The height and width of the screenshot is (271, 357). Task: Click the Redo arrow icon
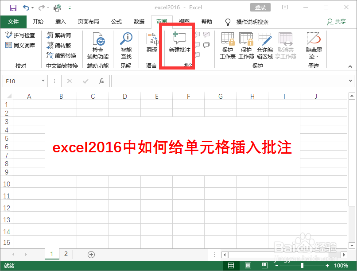point(42,8)
